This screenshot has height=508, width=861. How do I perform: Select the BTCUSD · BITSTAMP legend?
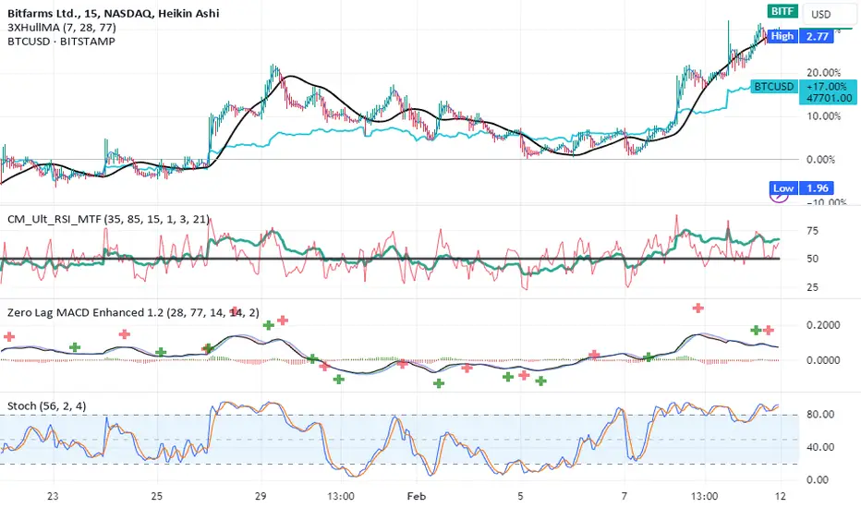(62, 42)
